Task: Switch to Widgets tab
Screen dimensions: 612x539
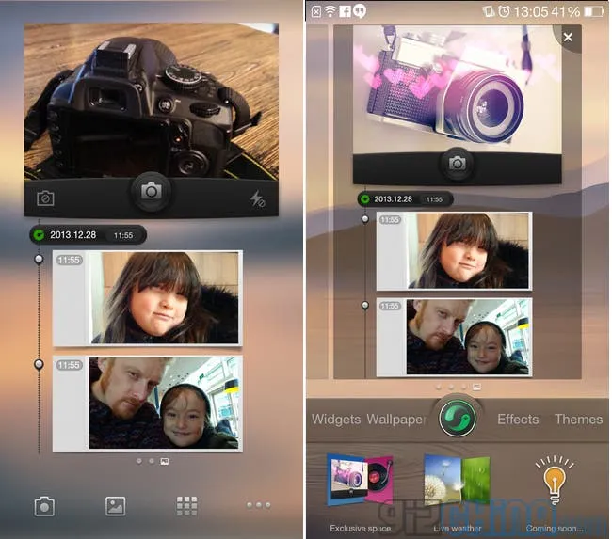Action: 336,420
